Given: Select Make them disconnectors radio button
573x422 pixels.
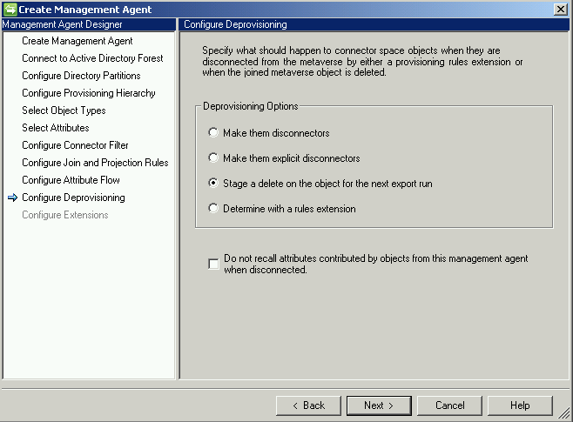Looking at the screenshot, I should point(213,132).
